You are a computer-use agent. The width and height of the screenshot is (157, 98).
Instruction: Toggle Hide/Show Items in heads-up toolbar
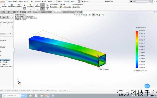(94, 15)
